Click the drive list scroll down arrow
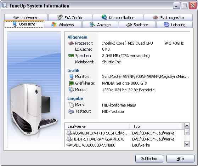The height and width of the screenshot is (166, 198). [187, 144]
